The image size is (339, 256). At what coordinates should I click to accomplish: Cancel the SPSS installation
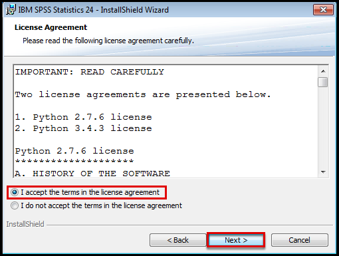299,240
